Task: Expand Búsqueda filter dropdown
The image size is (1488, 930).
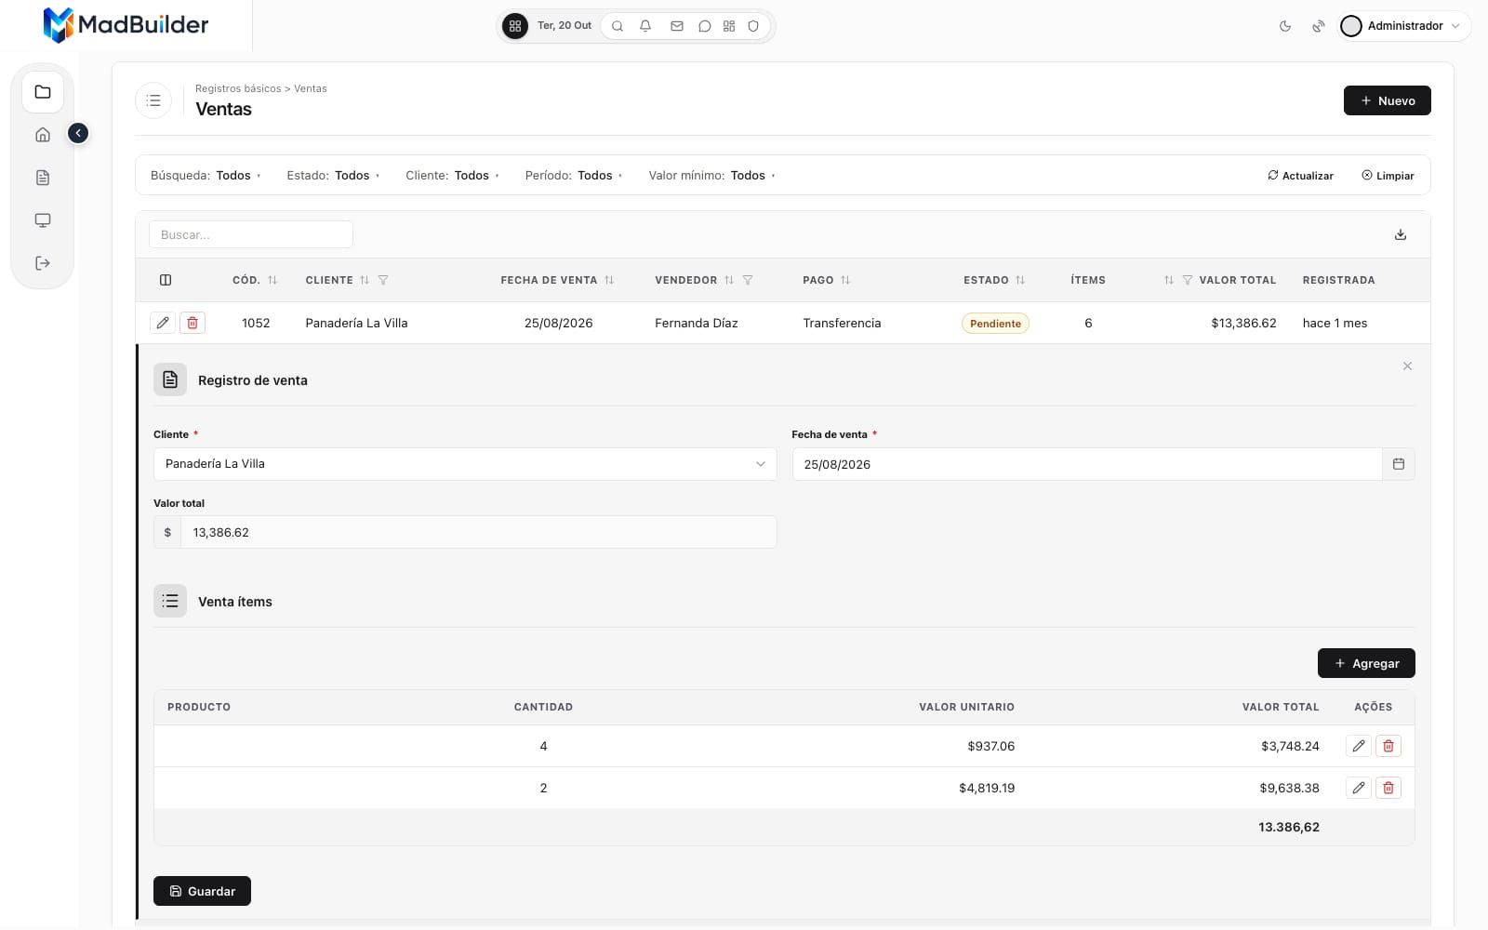Action: (206, 176)
